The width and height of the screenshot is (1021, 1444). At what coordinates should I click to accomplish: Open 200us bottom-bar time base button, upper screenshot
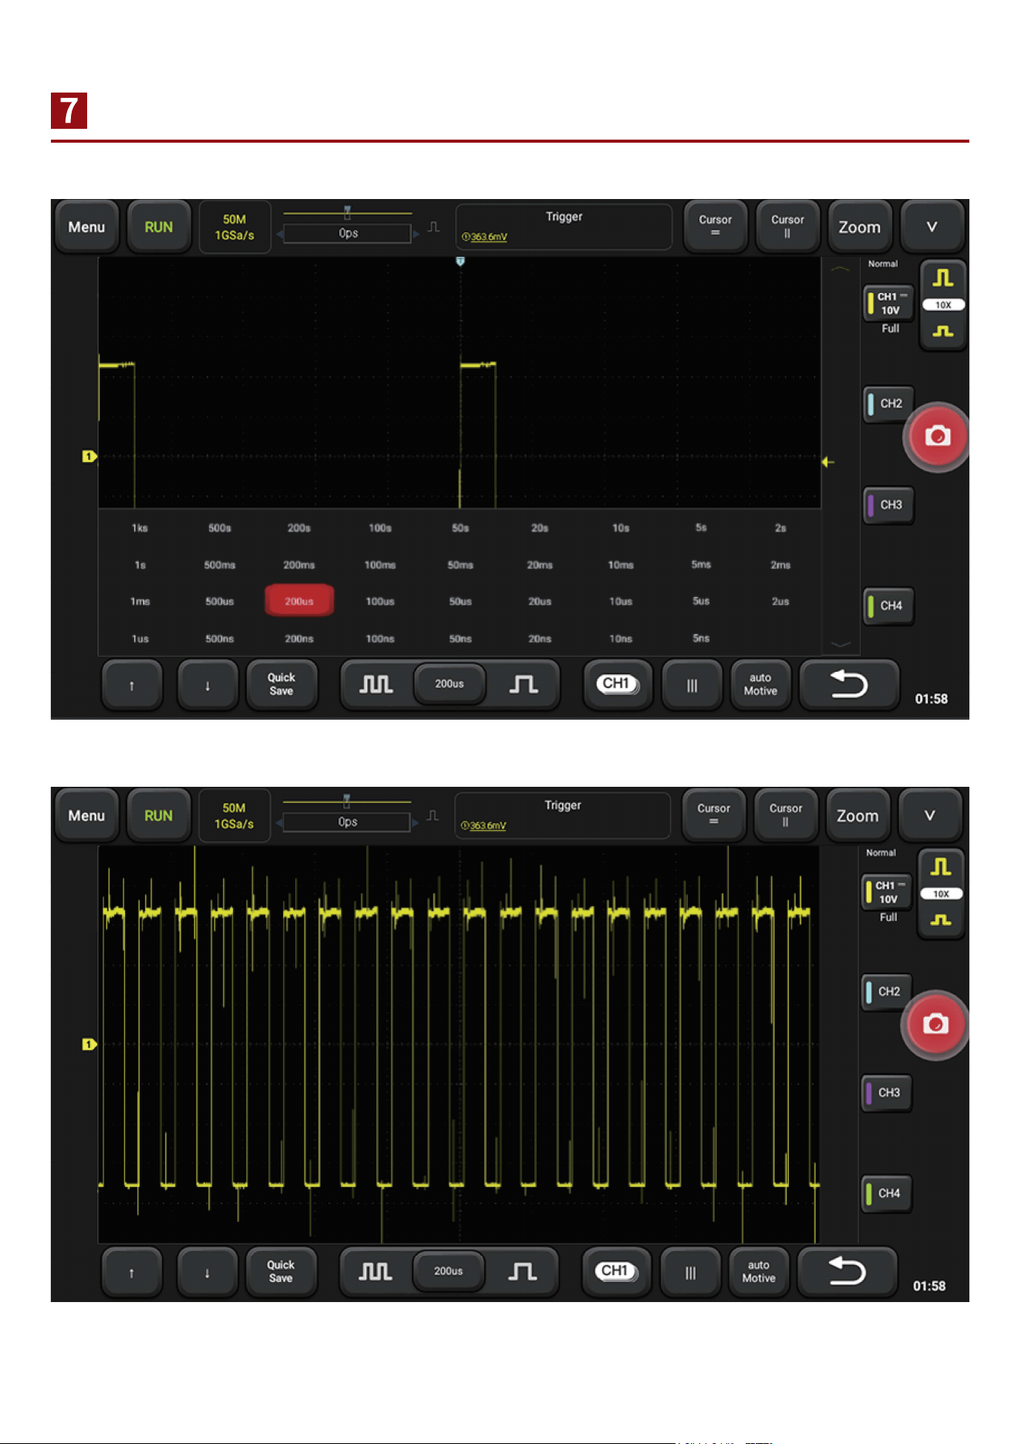(x=450, y=683)
